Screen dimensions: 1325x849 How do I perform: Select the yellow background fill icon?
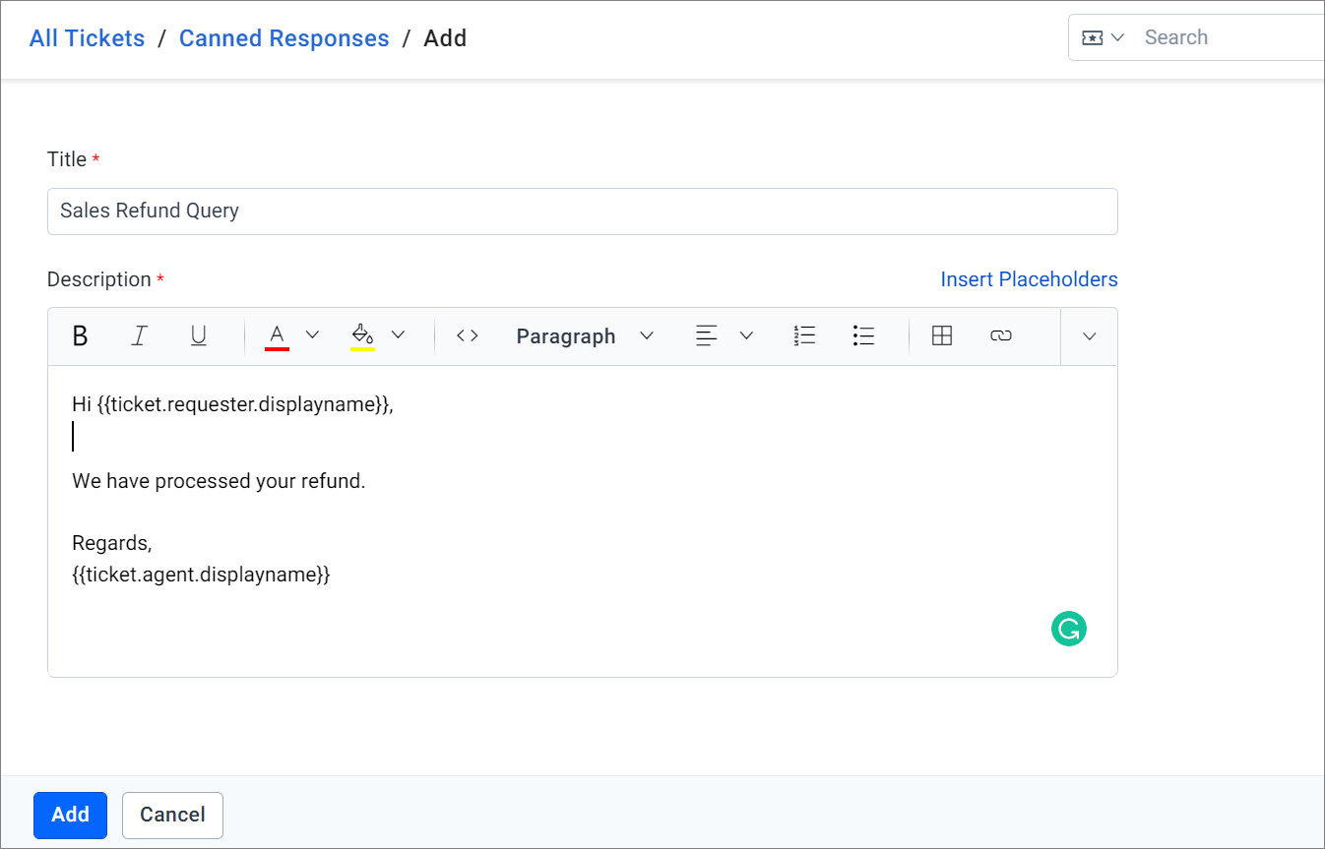[x=362, y=336]
